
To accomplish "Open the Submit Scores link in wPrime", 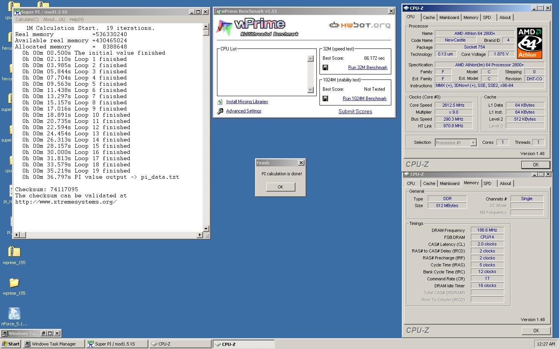I will (x=355, y=111).
